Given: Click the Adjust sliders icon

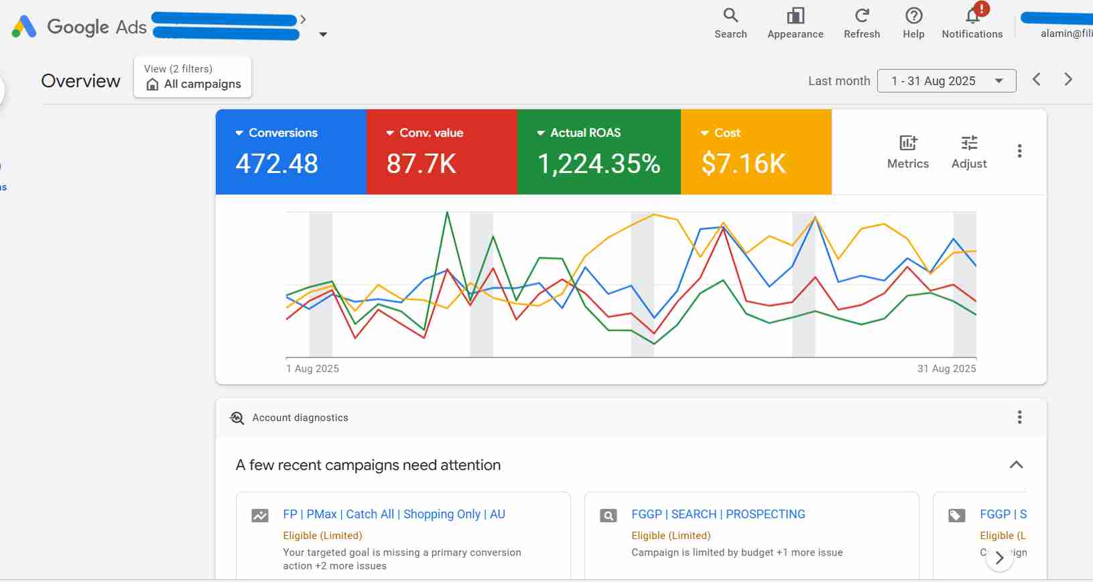Looking at the screenshot, I should click(x=969, y=143).
